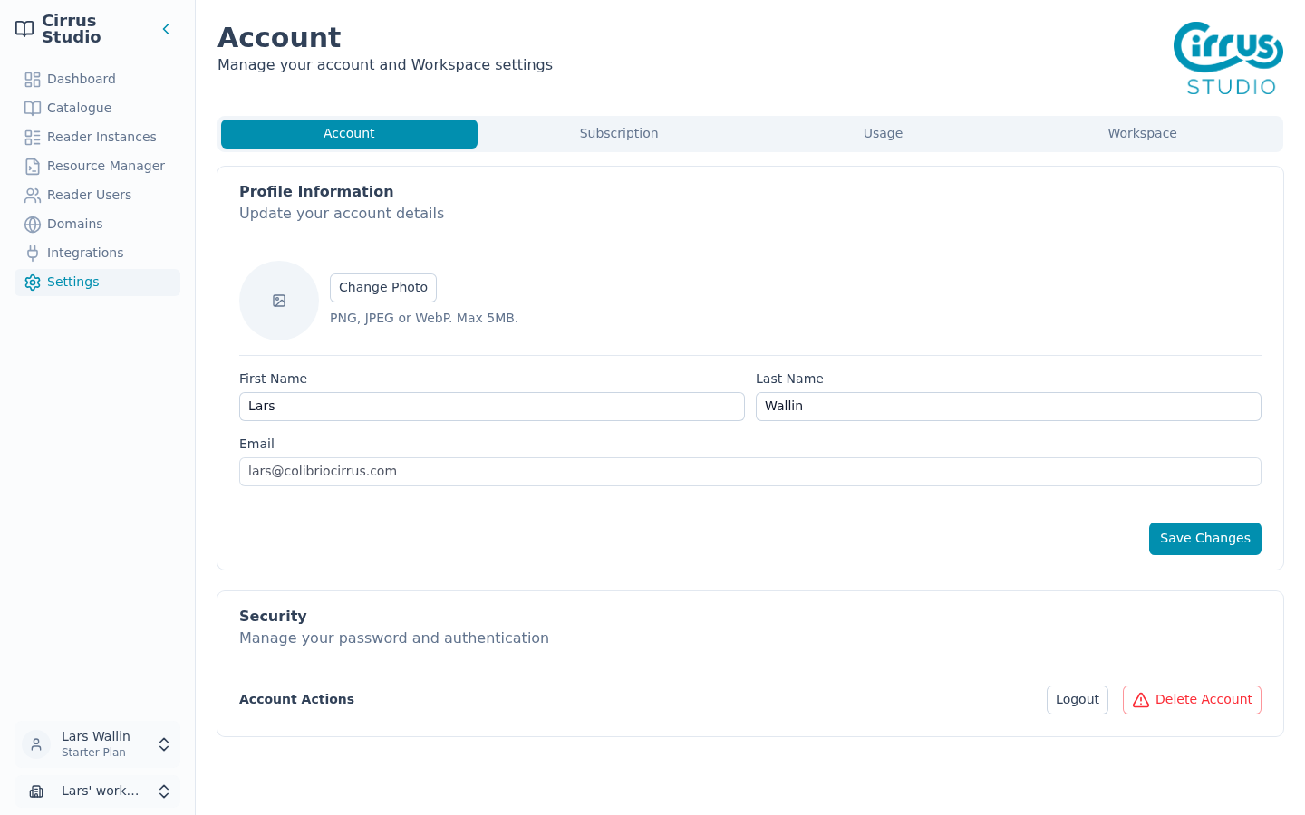Click the Reader Instances list icon
This screenshot has height=815, width=1305.
click(33, 138)
